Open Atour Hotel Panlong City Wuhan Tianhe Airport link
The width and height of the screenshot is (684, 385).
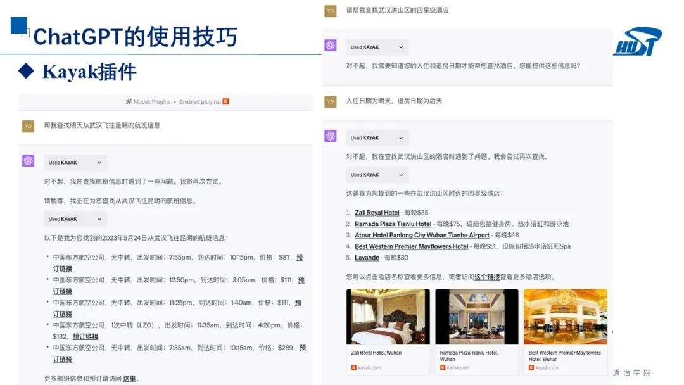click(x=422, y=235)
